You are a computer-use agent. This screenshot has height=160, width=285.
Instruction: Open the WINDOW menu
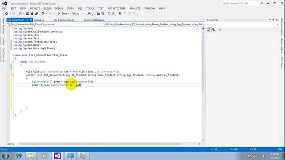click(150, 8)
